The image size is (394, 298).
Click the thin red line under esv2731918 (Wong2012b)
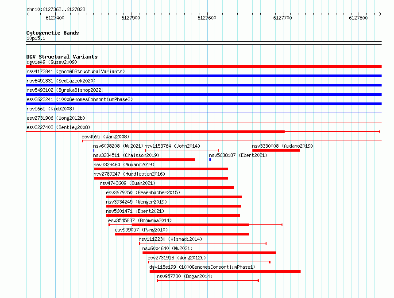[x=209, y=262]
